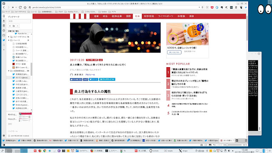This screenshot has height=153, width=272.
Task: Click the Twitter bird extension icon in toolbar
Action: 246,8
